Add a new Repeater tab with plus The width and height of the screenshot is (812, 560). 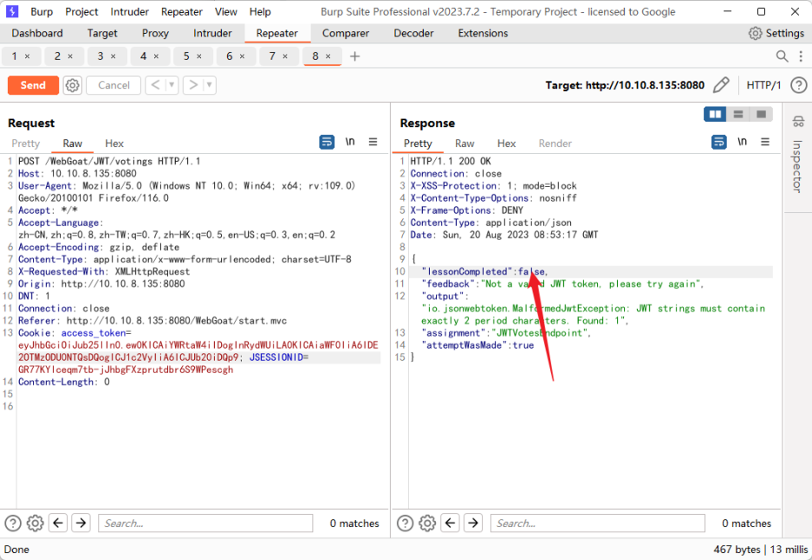click(x=354, y=56)
